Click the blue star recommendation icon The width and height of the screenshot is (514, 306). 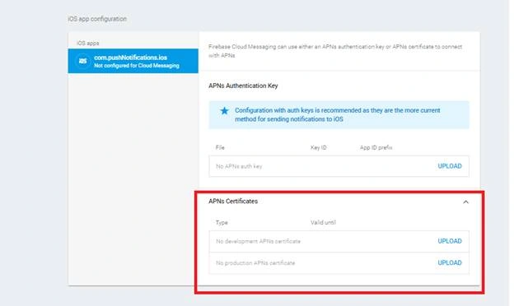pyautogui.click(x=224, y=111)
